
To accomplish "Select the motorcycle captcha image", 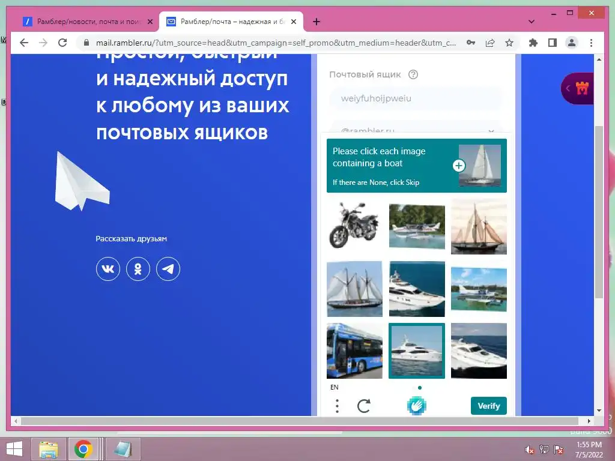I will pyautogui.click(x=354, y=226).
